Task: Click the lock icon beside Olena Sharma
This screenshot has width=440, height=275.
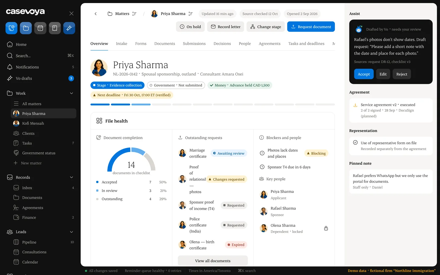Action: coord(326,228)
